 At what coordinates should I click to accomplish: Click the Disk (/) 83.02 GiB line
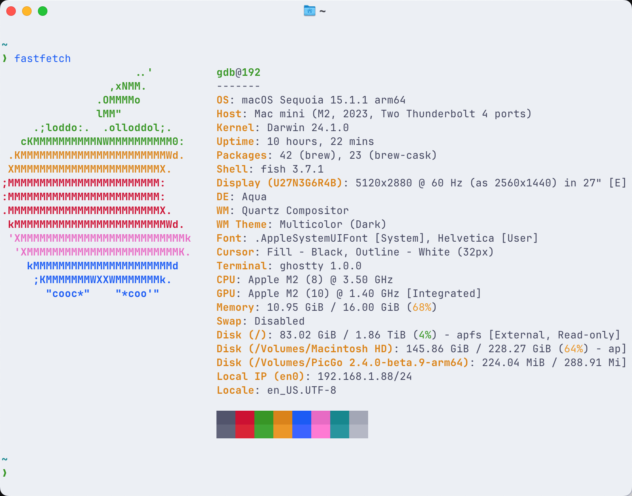coord(418,335)
